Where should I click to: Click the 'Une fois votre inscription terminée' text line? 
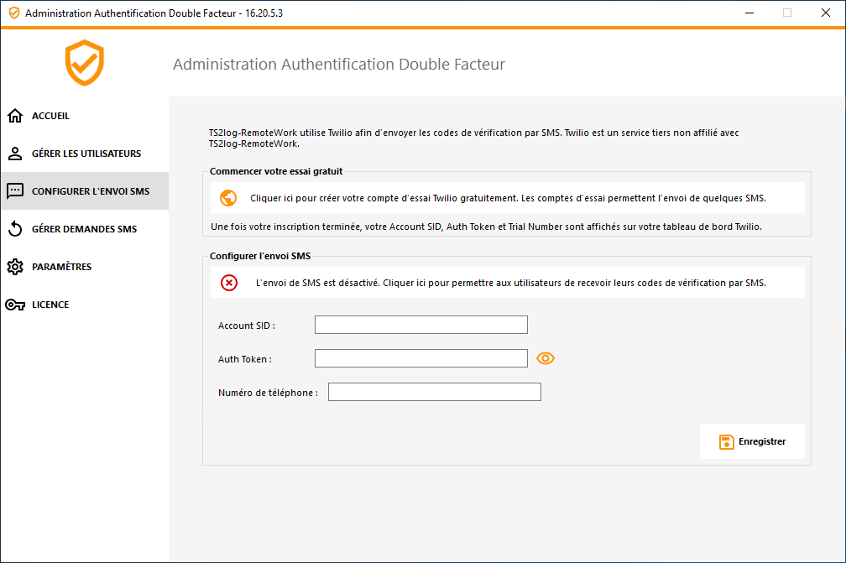pyautogui.click(x=486, y=227)
